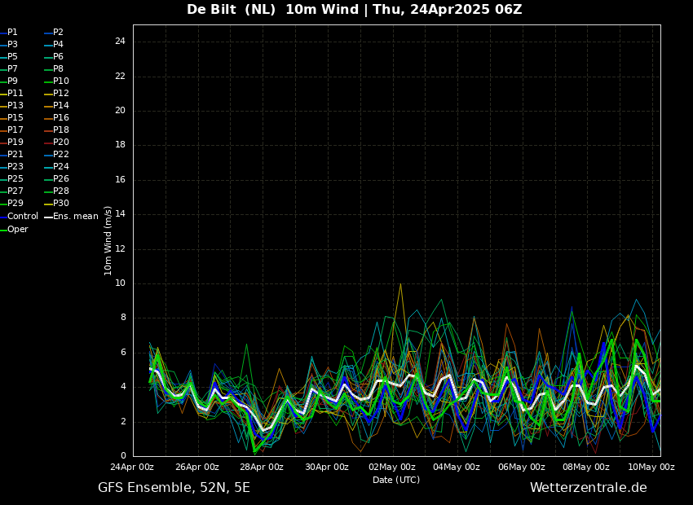Viewport: 693px width, 505px height.
Task: Select the Oper run legend entry
Action: click(x=17, y=230)
